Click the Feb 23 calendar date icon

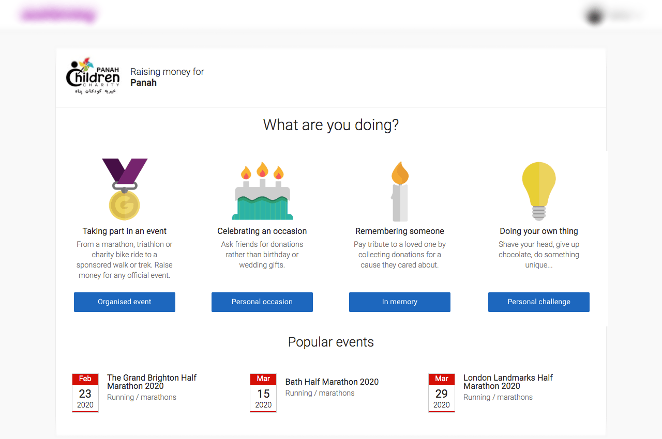[x=85, y=393]
